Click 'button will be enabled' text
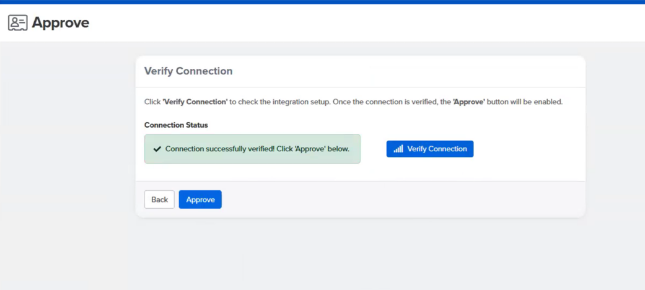 point(525,102)
